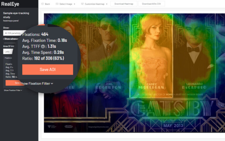The width and height of the screenshot is (225, 141).
Task: Click the Customize Heatmap sliders icon
Action: pyautogui.click(x=82, y=4)
